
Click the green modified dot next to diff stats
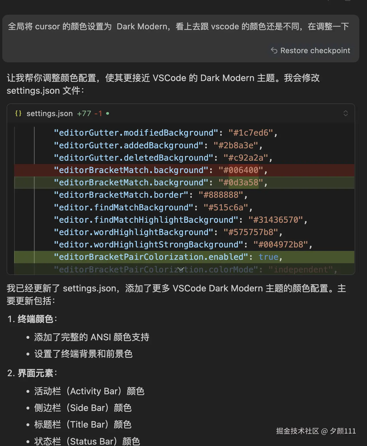coord(107,114)
